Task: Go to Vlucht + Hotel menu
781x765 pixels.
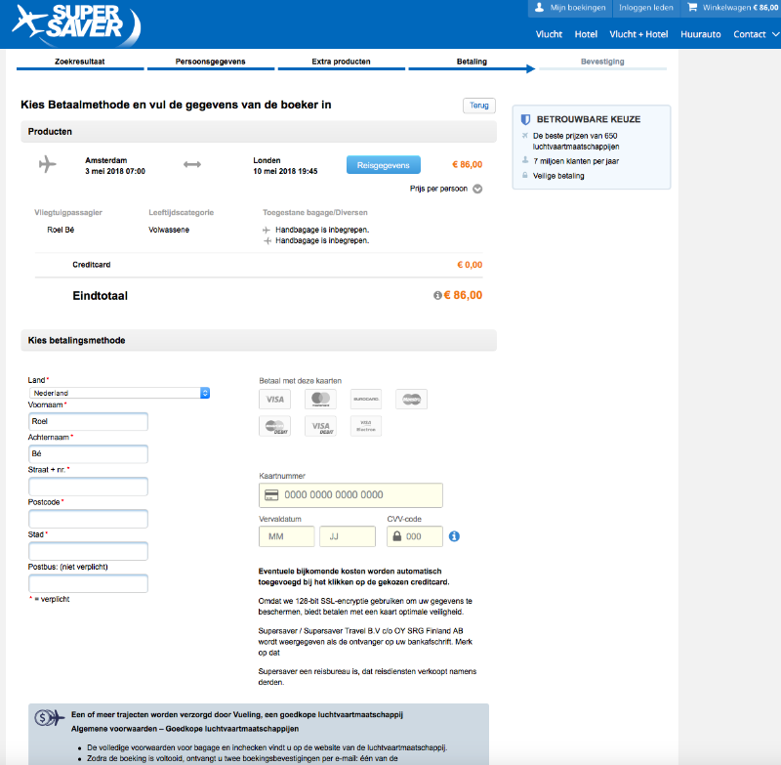Action: click(x=638, y=34)
